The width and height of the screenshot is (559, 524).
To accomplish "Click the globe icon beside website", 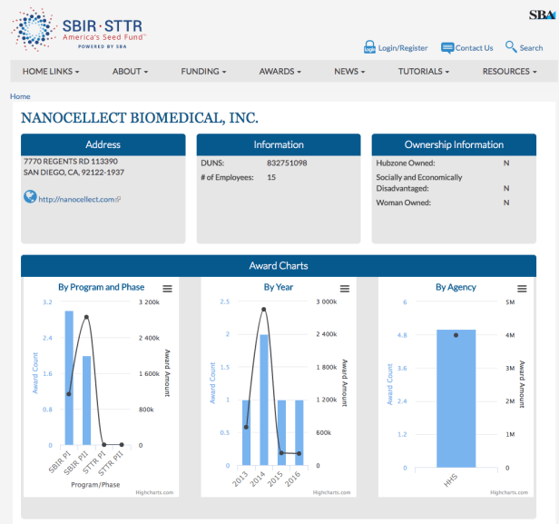I will (30, 197).
